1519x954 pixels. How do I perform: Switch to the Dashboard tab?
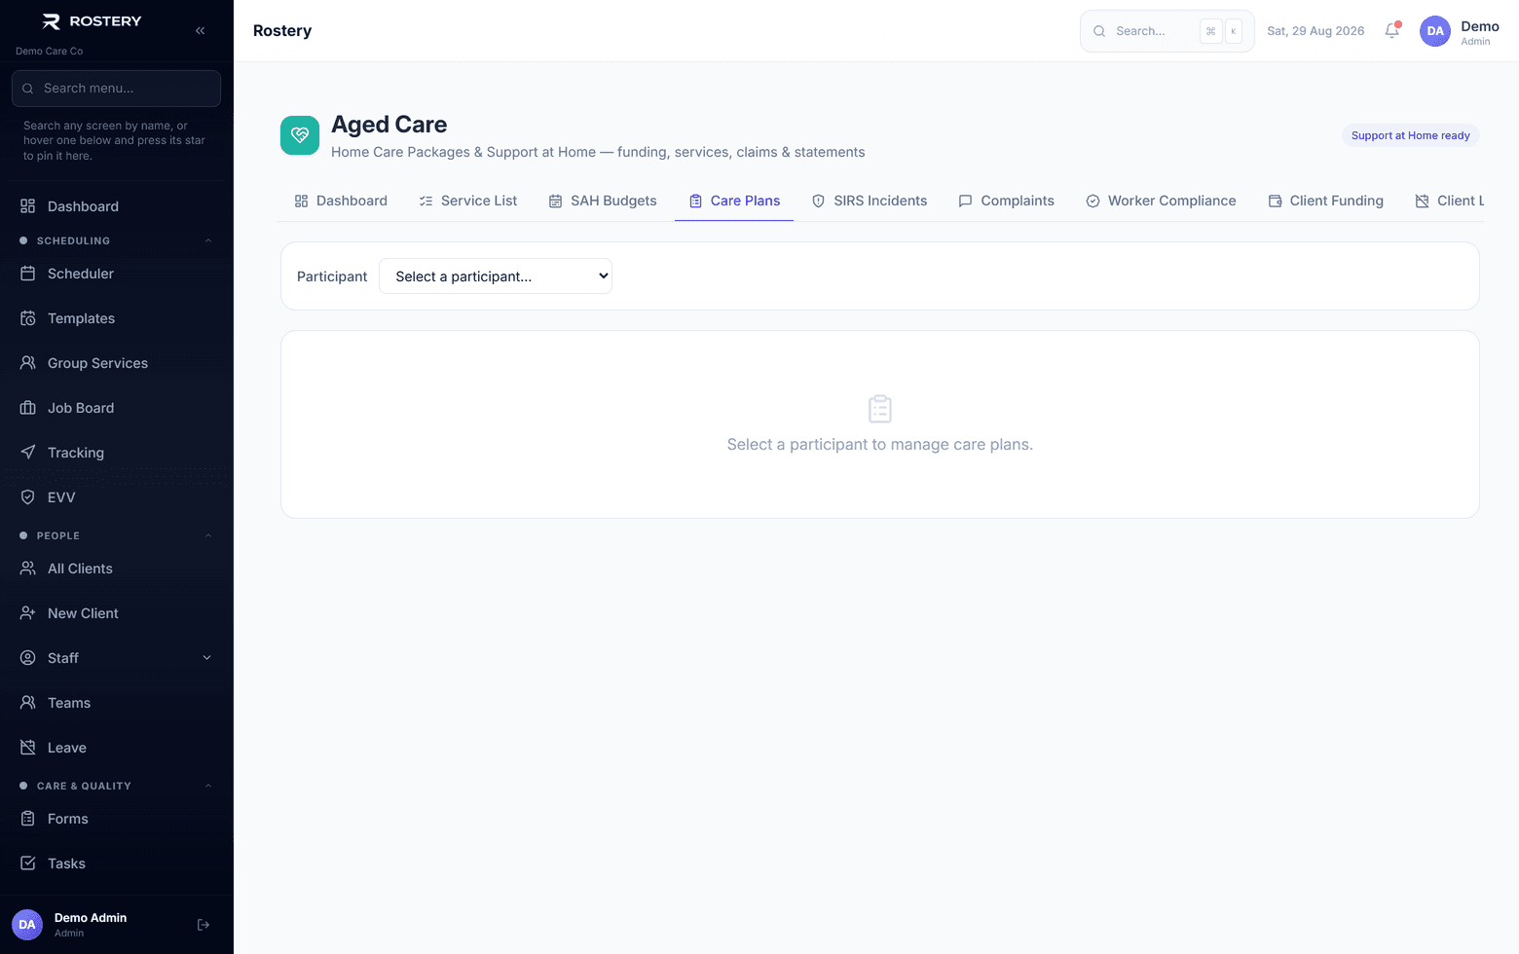[341, 201]
